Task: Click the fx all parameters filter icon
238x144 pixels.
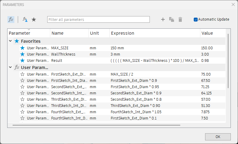Action: tap(11, 19)
